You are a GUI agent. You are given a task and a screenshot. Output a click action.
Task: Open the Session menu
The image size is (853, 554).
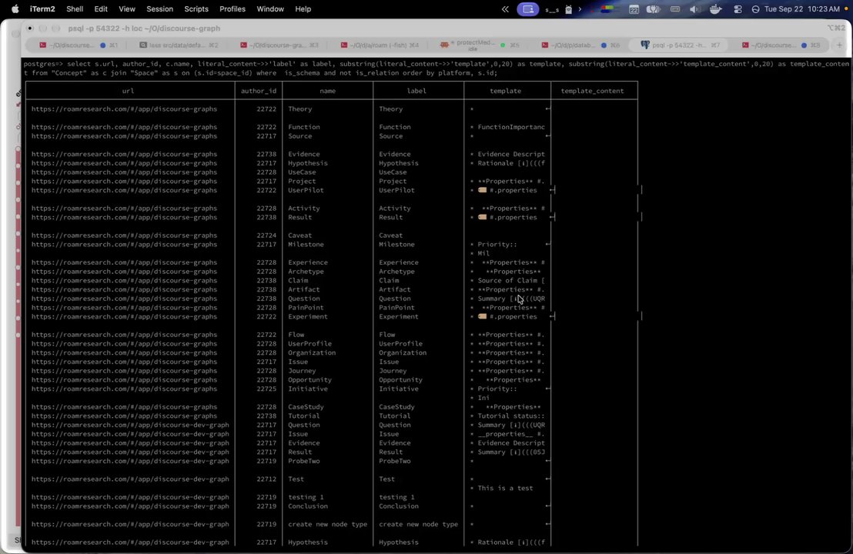point(159,8)
